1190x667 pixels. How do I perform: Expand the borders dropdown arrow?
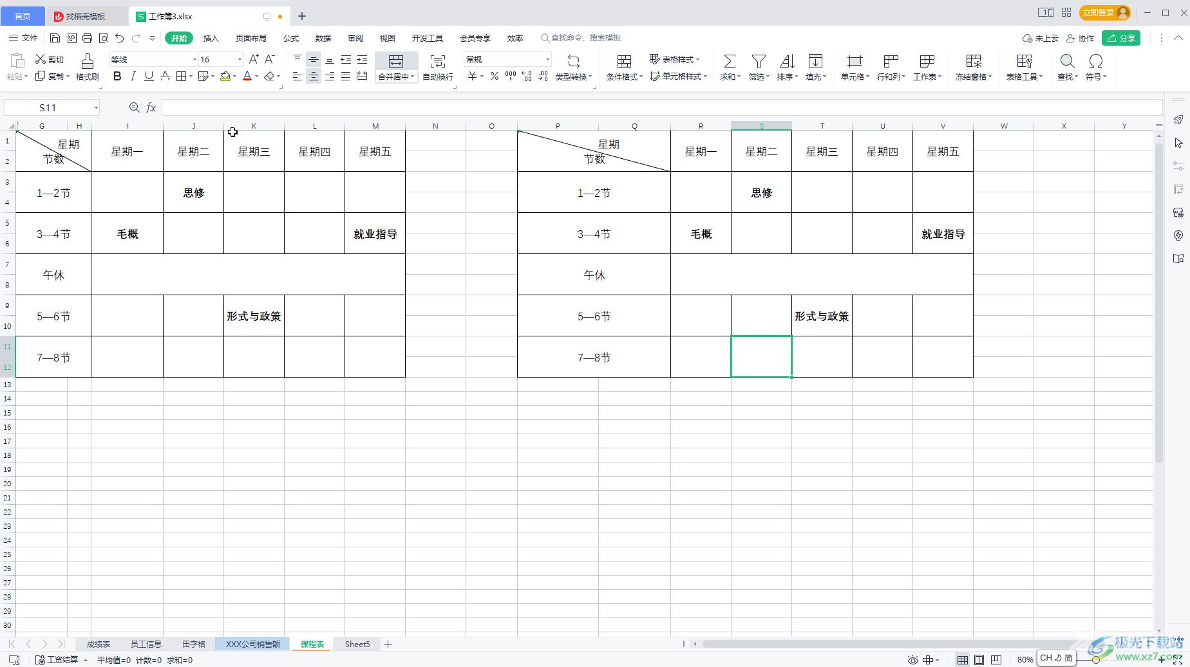click(191, 77)
